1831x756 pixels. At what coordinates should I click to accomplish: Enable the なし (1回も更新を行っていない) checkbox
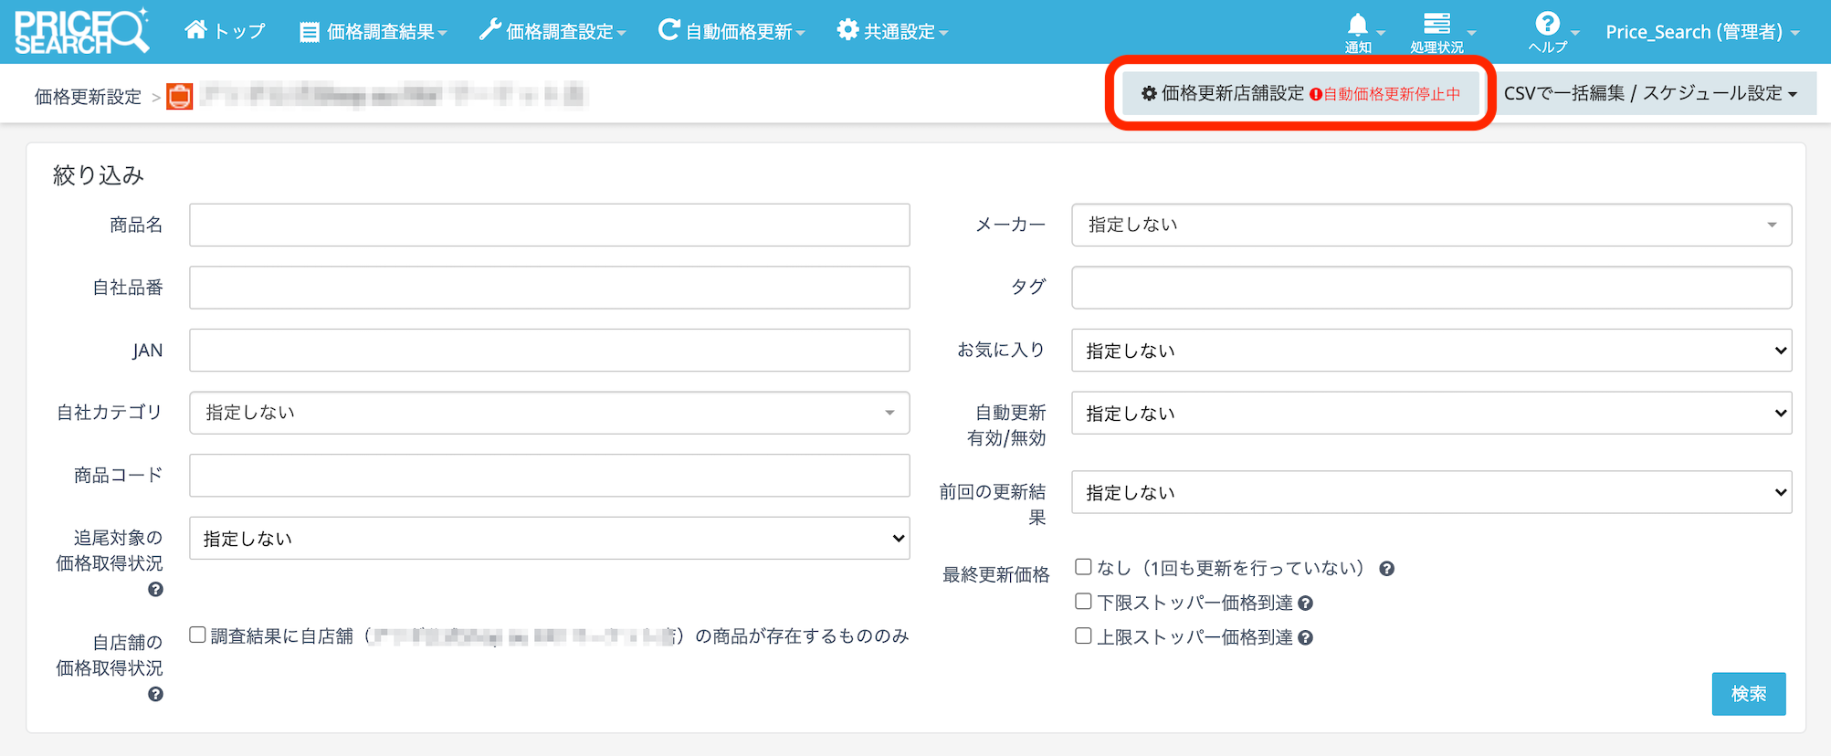[1083, 567]
